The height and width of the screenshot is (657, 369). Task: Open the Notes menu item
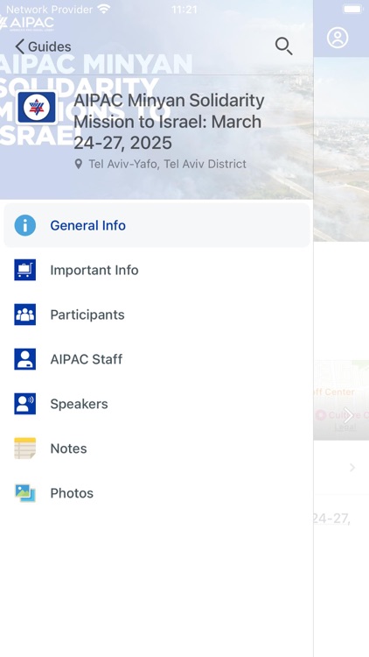(x=157, y=449)
